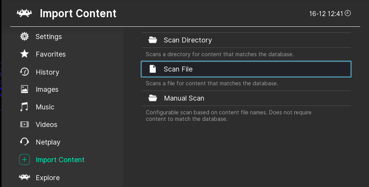Click the Import Content plus icon
Image resolution: width=369 pixels, height=187 pixels.
24,160
